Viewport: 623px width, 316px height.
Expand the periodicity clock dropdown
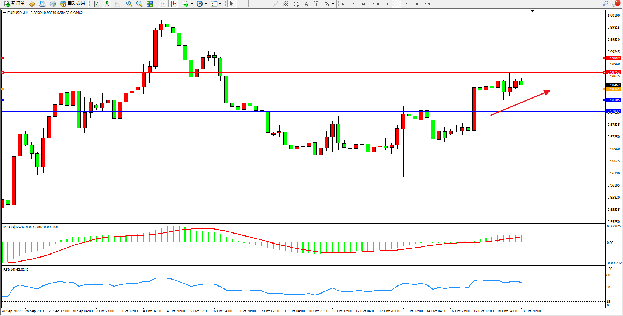point(206,4)
